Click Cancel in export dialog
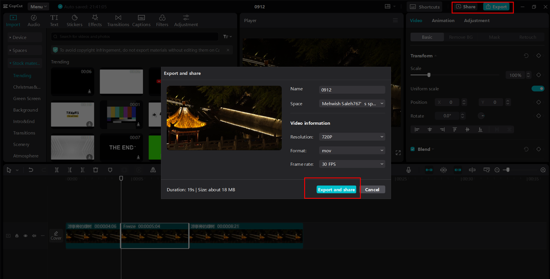Viewport: 550px width, 279px height. click(372, 189)
